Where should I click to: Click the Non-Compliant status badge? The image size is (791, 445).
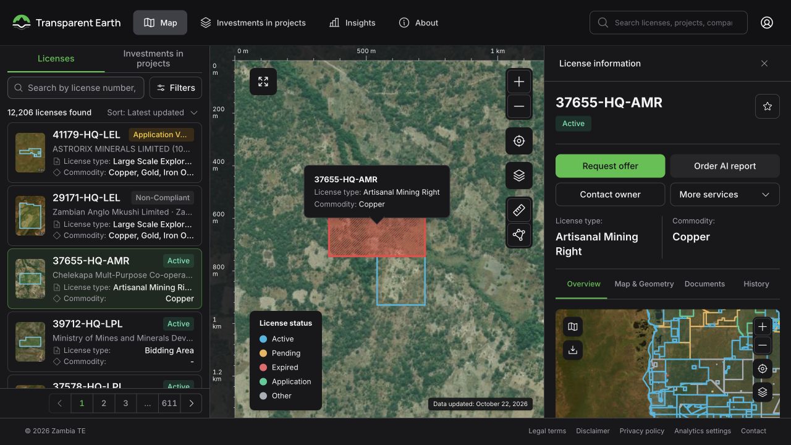coord(163,198)
